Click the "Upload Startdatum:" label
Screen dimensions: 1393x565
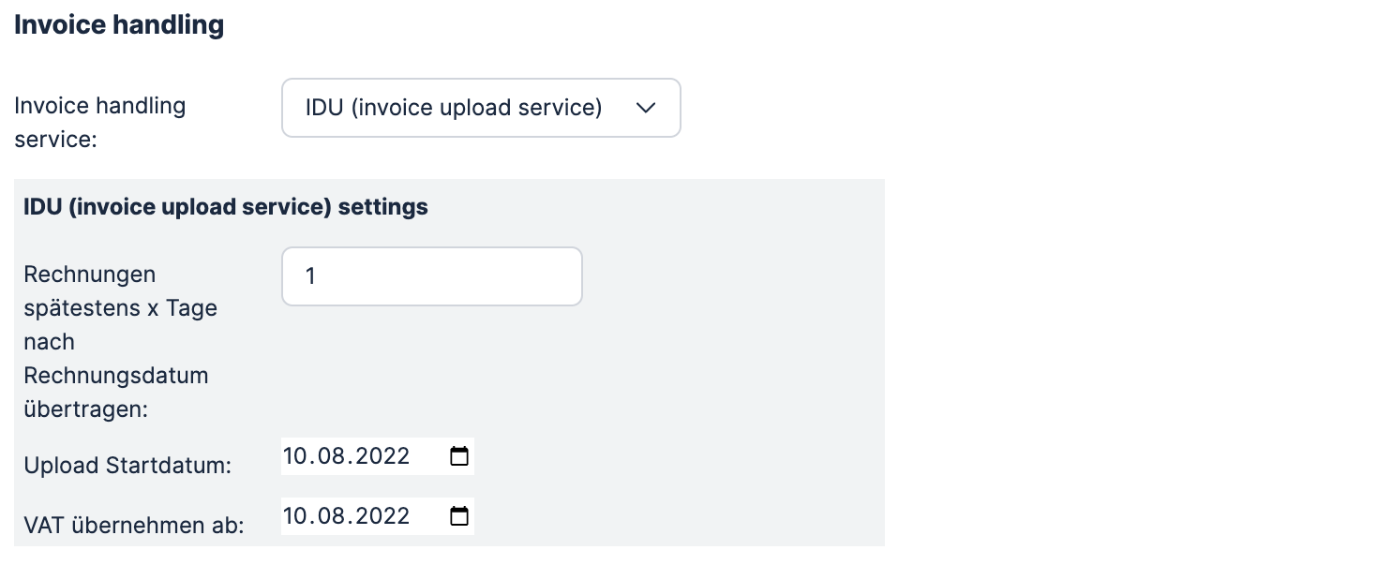(x=127, y=465)
